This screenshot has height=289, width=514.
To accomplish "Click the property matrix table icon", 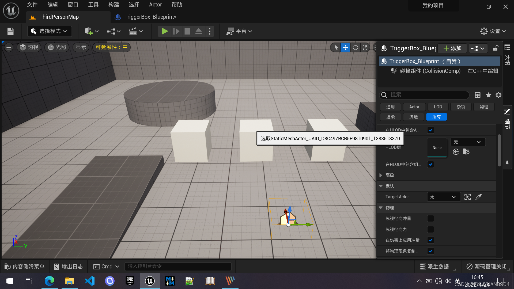I will (x=477, y=95).
